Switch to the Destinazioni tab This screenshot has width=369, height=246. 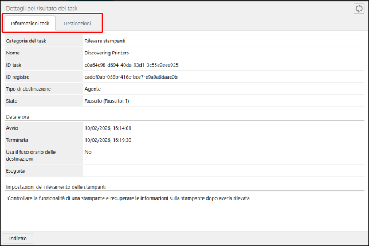[77, 24]
